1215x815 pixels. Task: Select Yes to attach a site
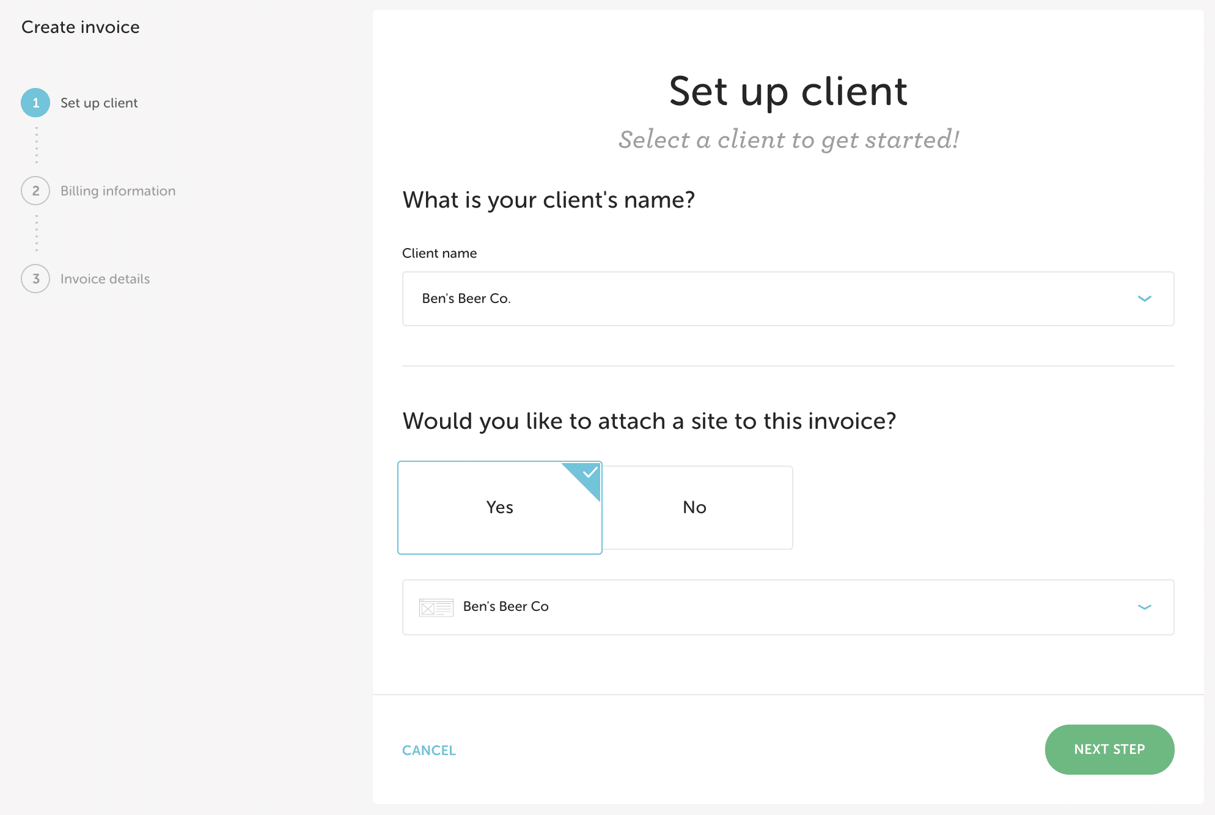click(x=499, y=508)
